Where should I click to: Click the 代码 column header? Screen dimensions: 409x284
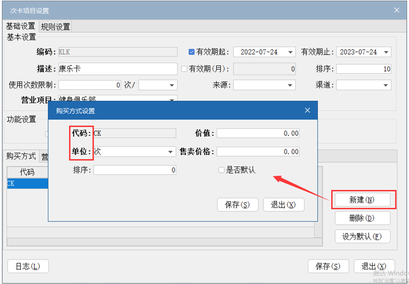[27, 172]
